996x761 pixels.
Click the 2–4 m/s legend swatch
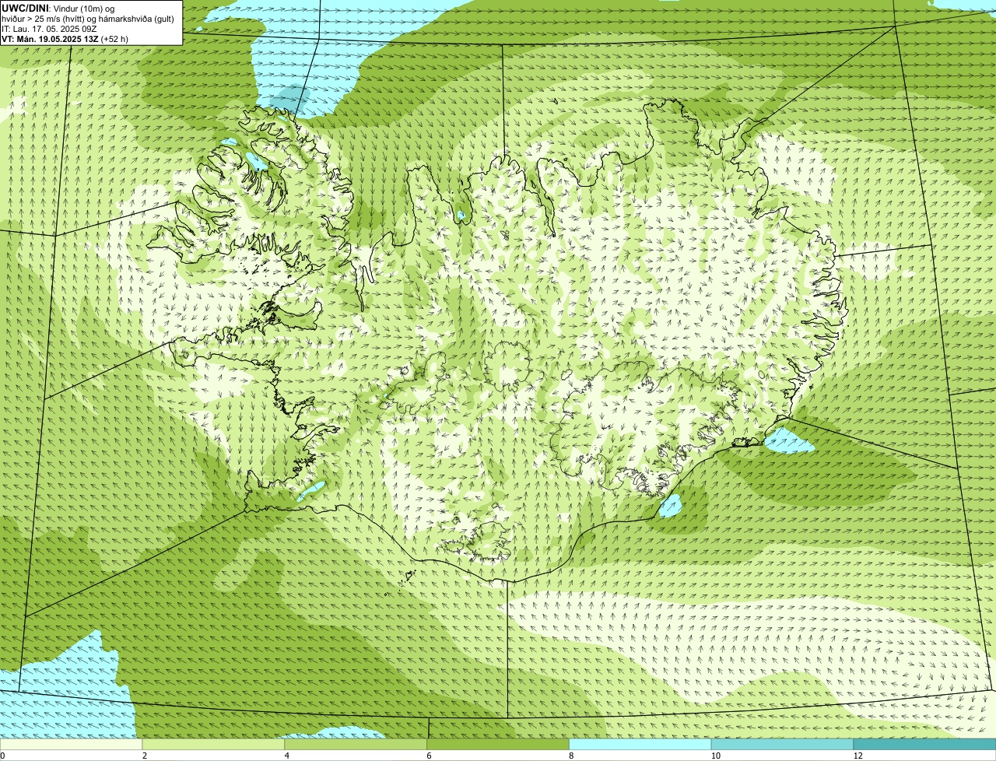214,745
